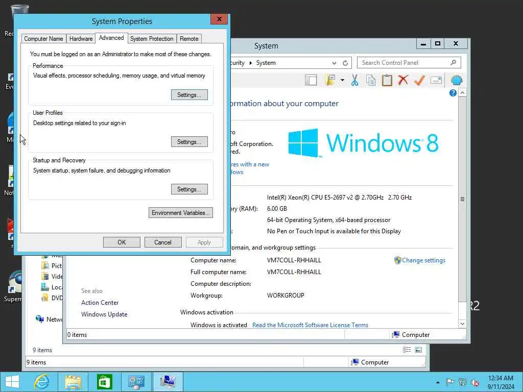Focus the Search Control Panel field
This screenshot has height=392, width=523.
click(409, 63)
